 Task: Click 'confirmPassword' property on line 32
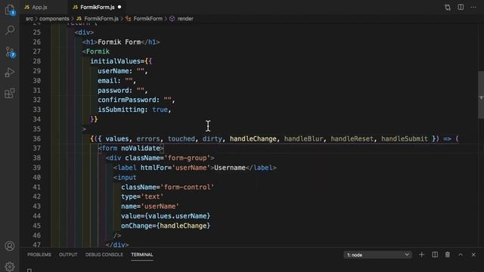126,100
